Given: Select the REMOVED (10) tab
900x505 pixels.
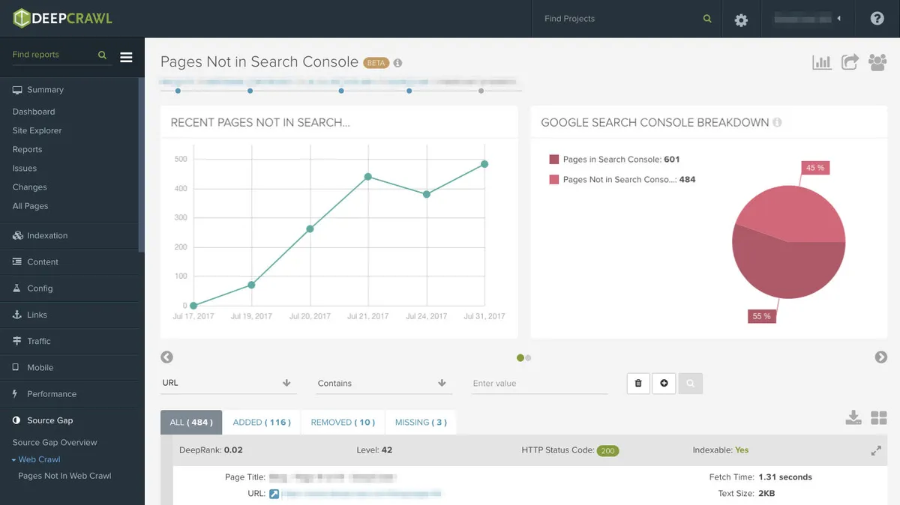Looking at the screenshot, I should tap(343, 422).
